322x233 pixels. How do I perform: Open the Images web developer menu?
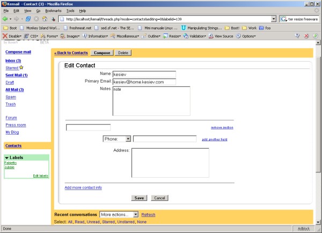pos(70,36)
